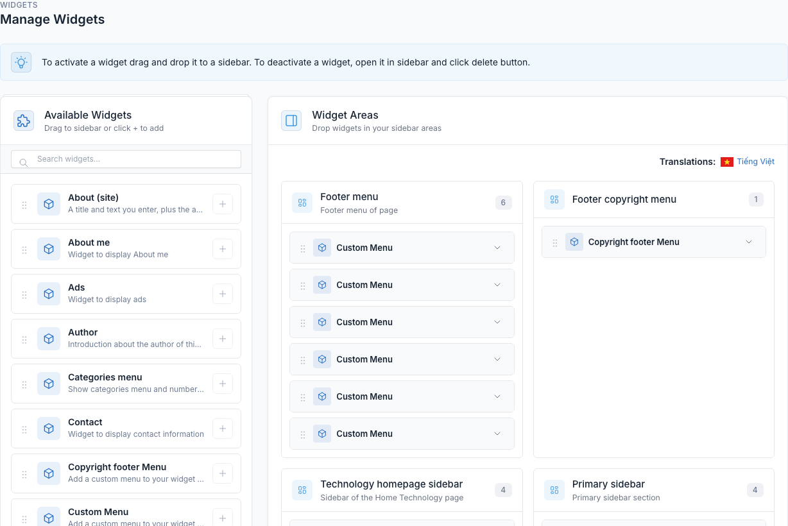Click the Author widget title
The width and height of the screenshot is (788, 526).
click(x=83, y=332)
